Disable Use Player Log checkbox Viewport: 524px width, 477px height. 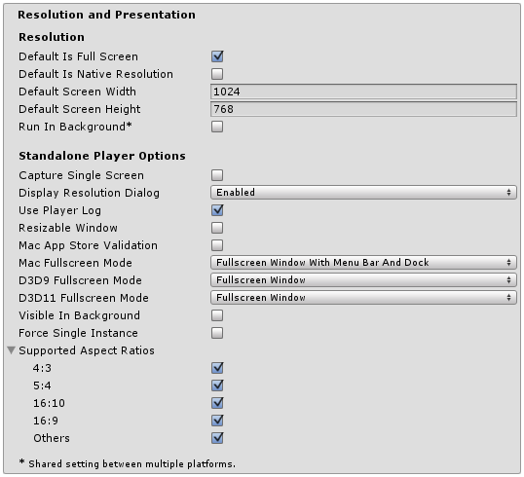click(x=217, y=210)
